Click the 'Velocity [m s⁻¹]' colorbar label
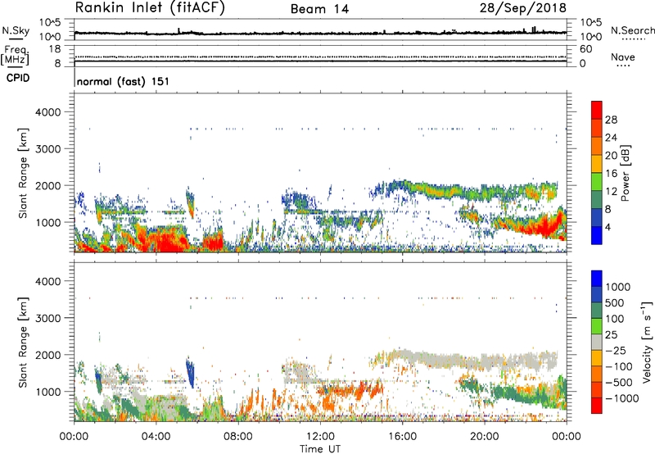The height and width of the screenshot is (454, 655). point(647,342)
